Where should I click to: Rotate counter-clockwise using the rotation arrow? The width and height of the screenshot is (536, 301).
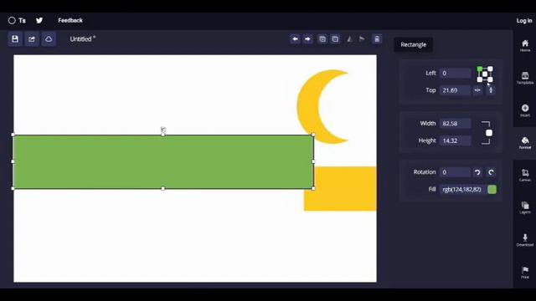[x=477, y=172]
